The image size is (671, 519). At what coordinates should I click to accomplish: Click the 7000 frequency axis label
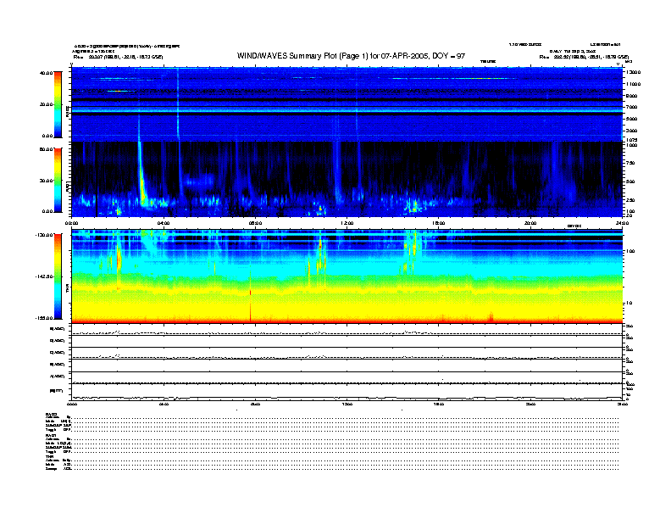pyautogui.click(x=632, y=107)
